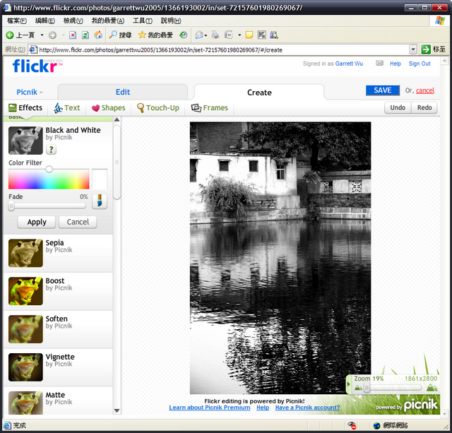Click the Fade slider track

point(47,206)
